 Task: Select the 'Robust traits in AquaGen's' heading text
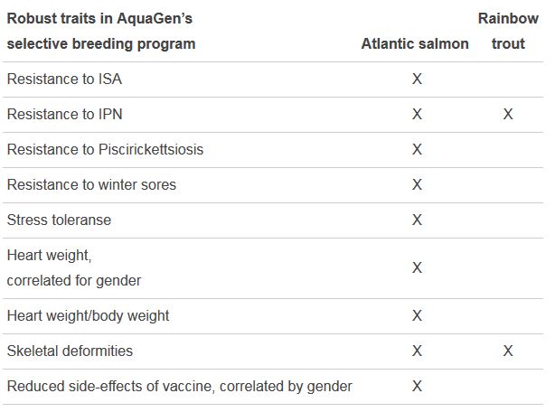click(99, 18)
